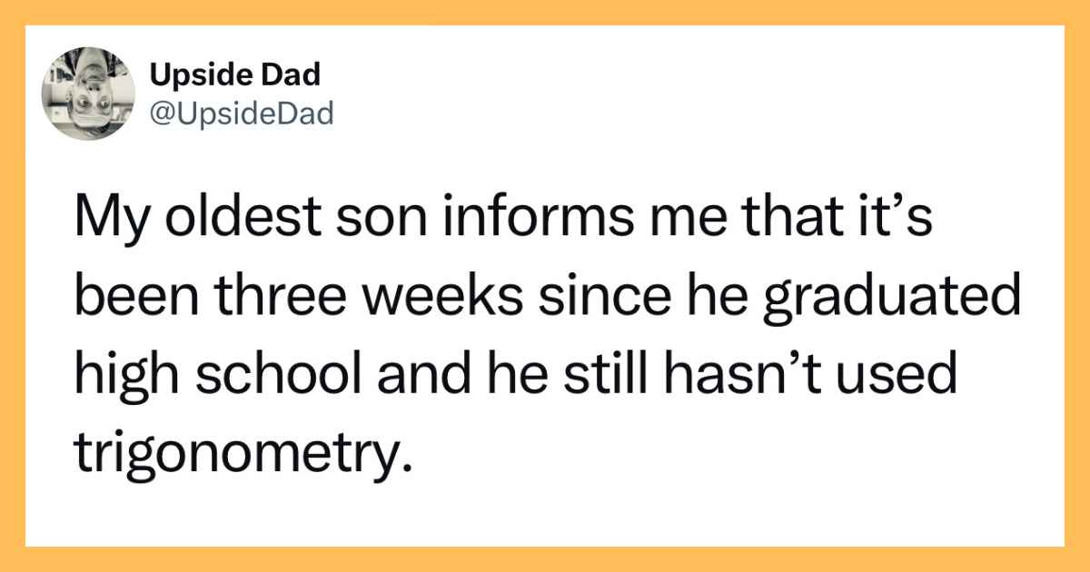
Task: Click the word "Dad" in display name
Action: 295,76
